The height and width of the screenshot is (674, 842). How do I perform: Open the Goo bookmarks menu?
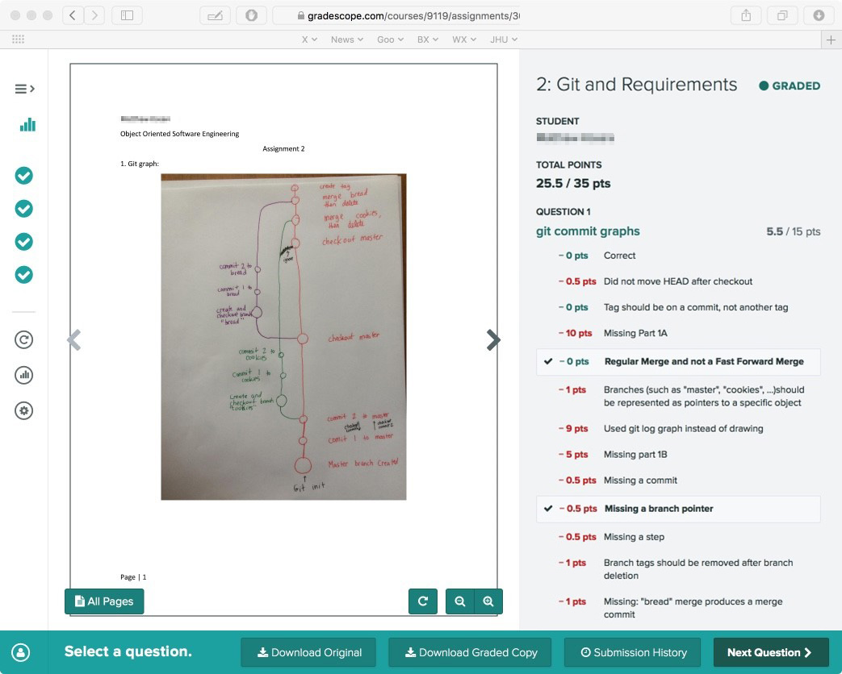pos(390,40)
